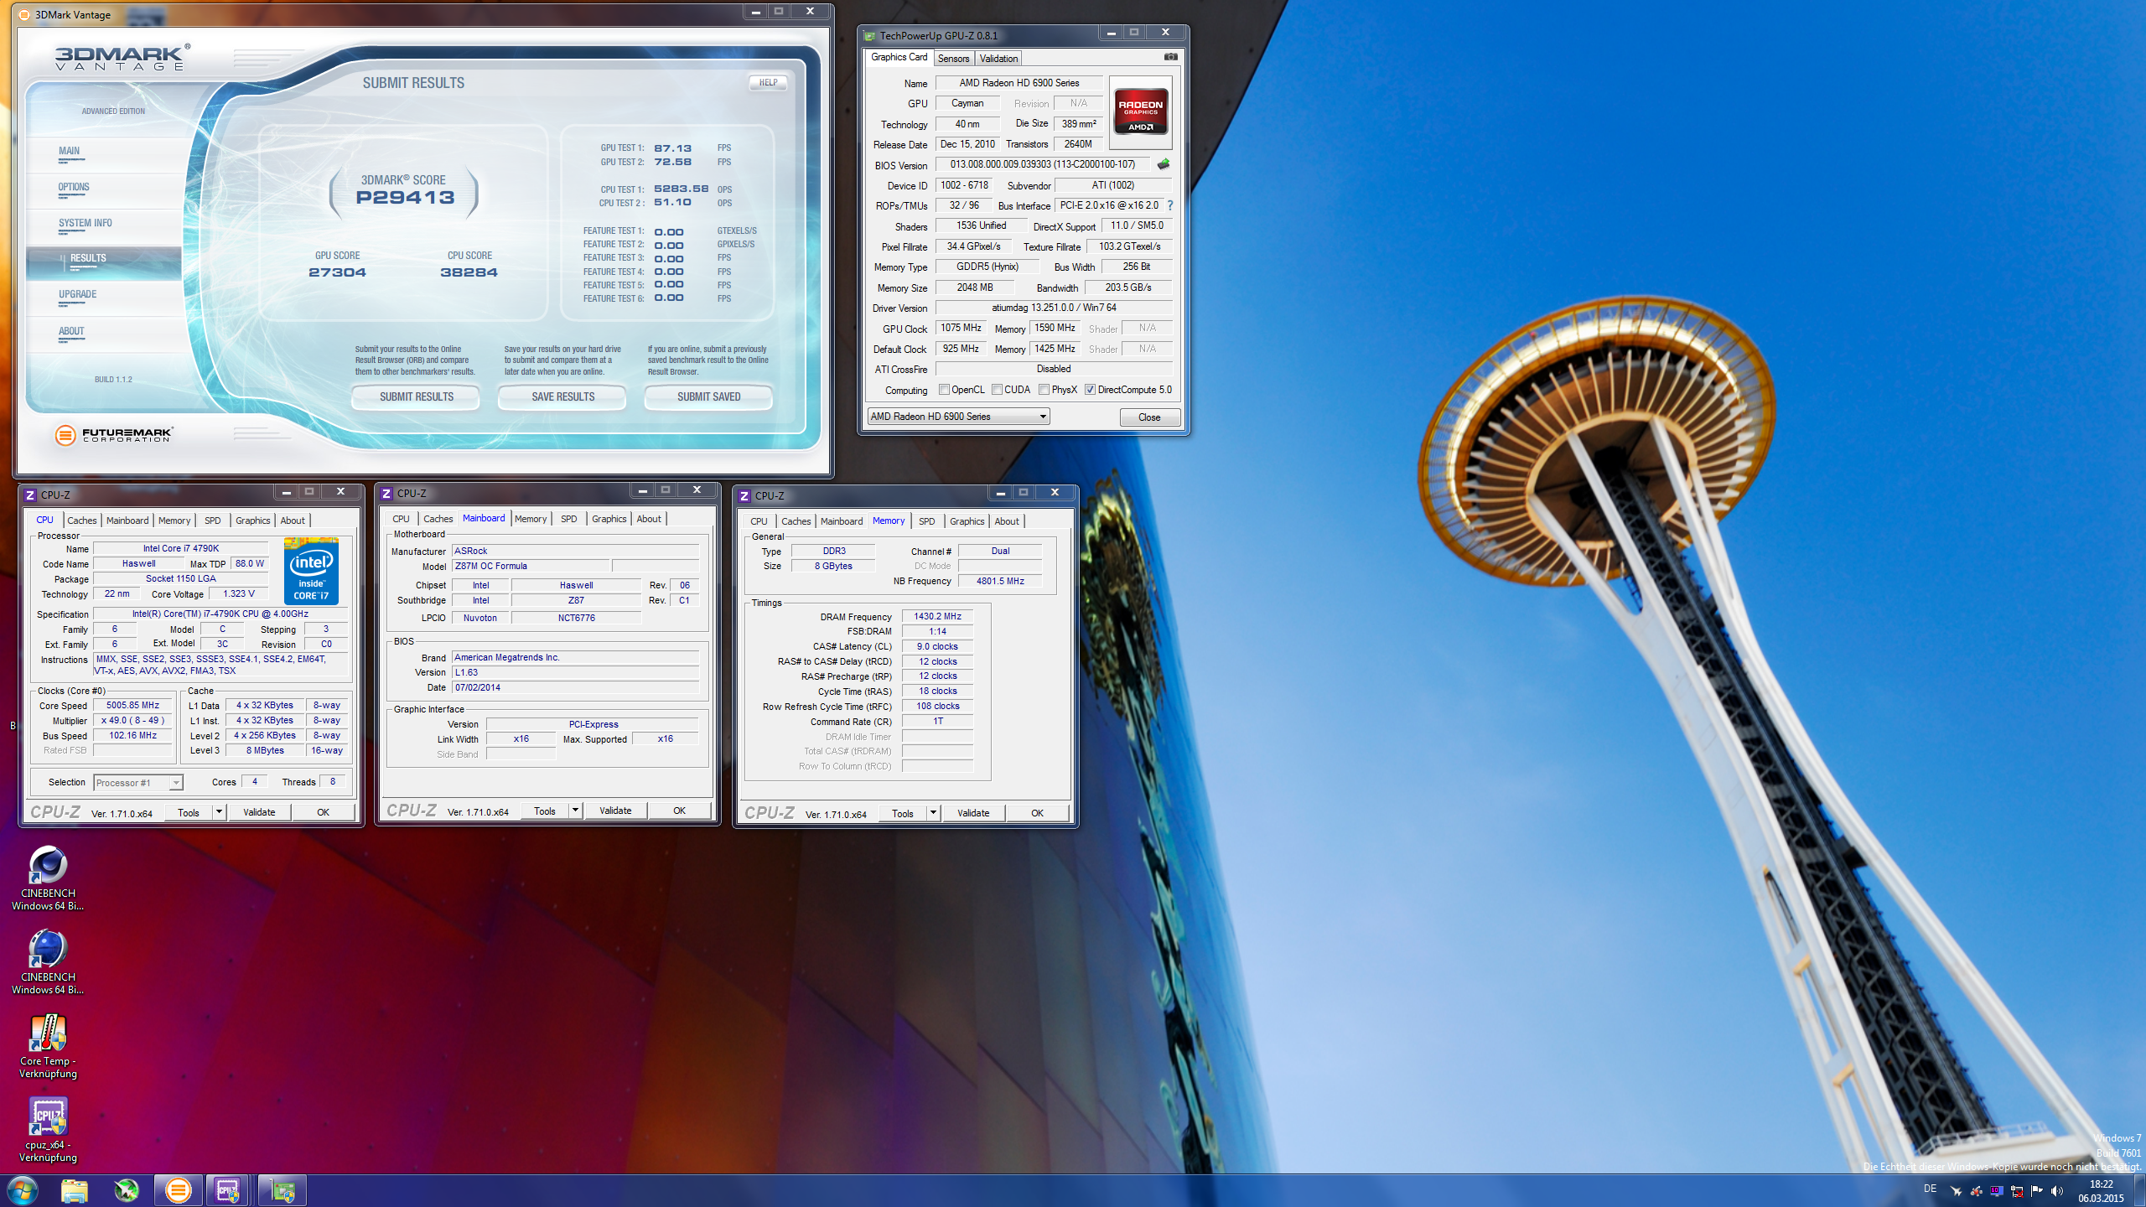Click the BIOS save icon in GPU-Z
Image resolution: width=2146 pixels, height=1207 pixels.
coord(1164,164)
